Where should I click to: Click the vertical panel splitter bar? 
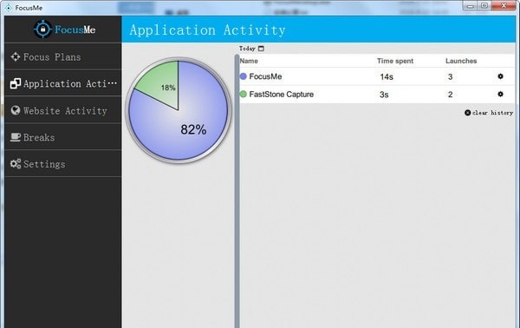tap(237, 191)
